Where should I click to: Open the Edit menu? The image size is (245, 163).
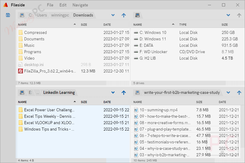pos(63,5)
